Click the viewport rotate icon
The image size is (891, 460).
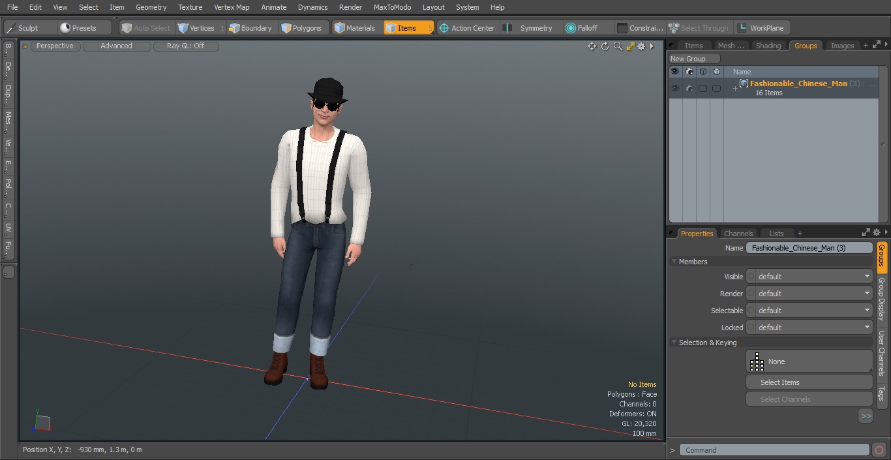(x=605, y=46)
